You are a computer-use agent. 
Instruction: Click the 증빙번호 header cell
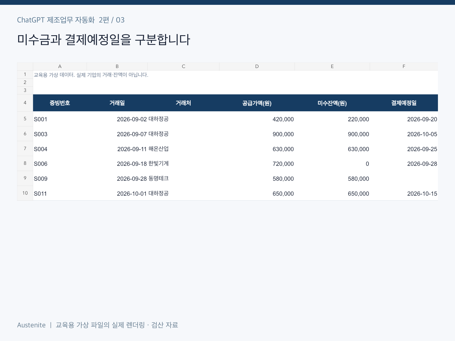(x=60, y=103)
